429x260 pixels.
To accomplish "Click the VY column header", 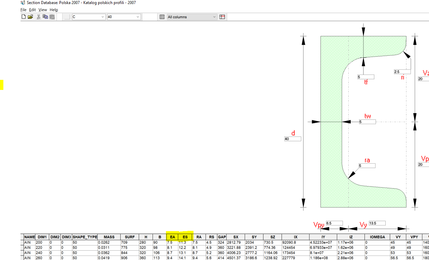I will (398, 237).
